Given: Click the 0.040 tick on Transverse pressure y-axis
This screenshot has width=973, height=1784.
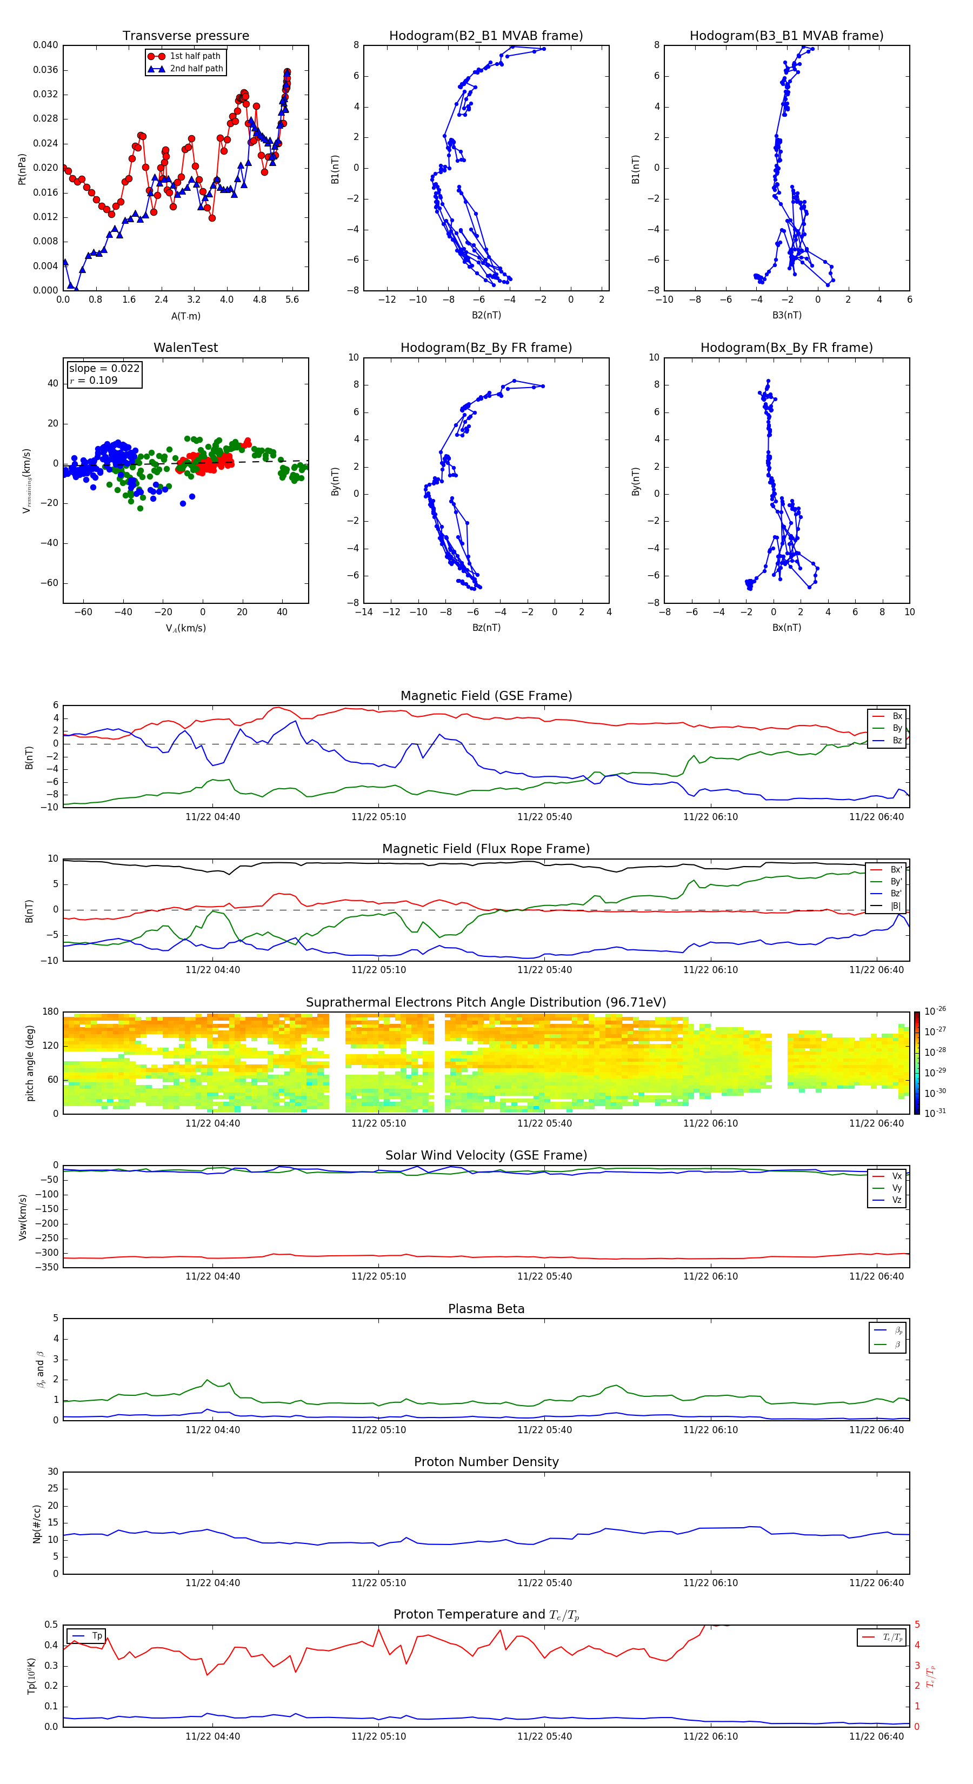Looking at the screenshot, I should point(46,45).
